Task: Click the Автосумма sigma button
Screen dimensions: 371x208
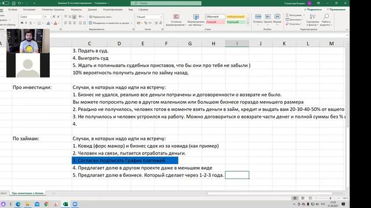Action: [x=294, y=15]
